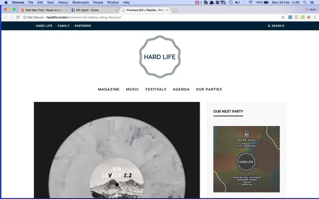Viewport: 319px width, 199px height.
Task: Open the PARTNERS link
Action: click(83, 26)
